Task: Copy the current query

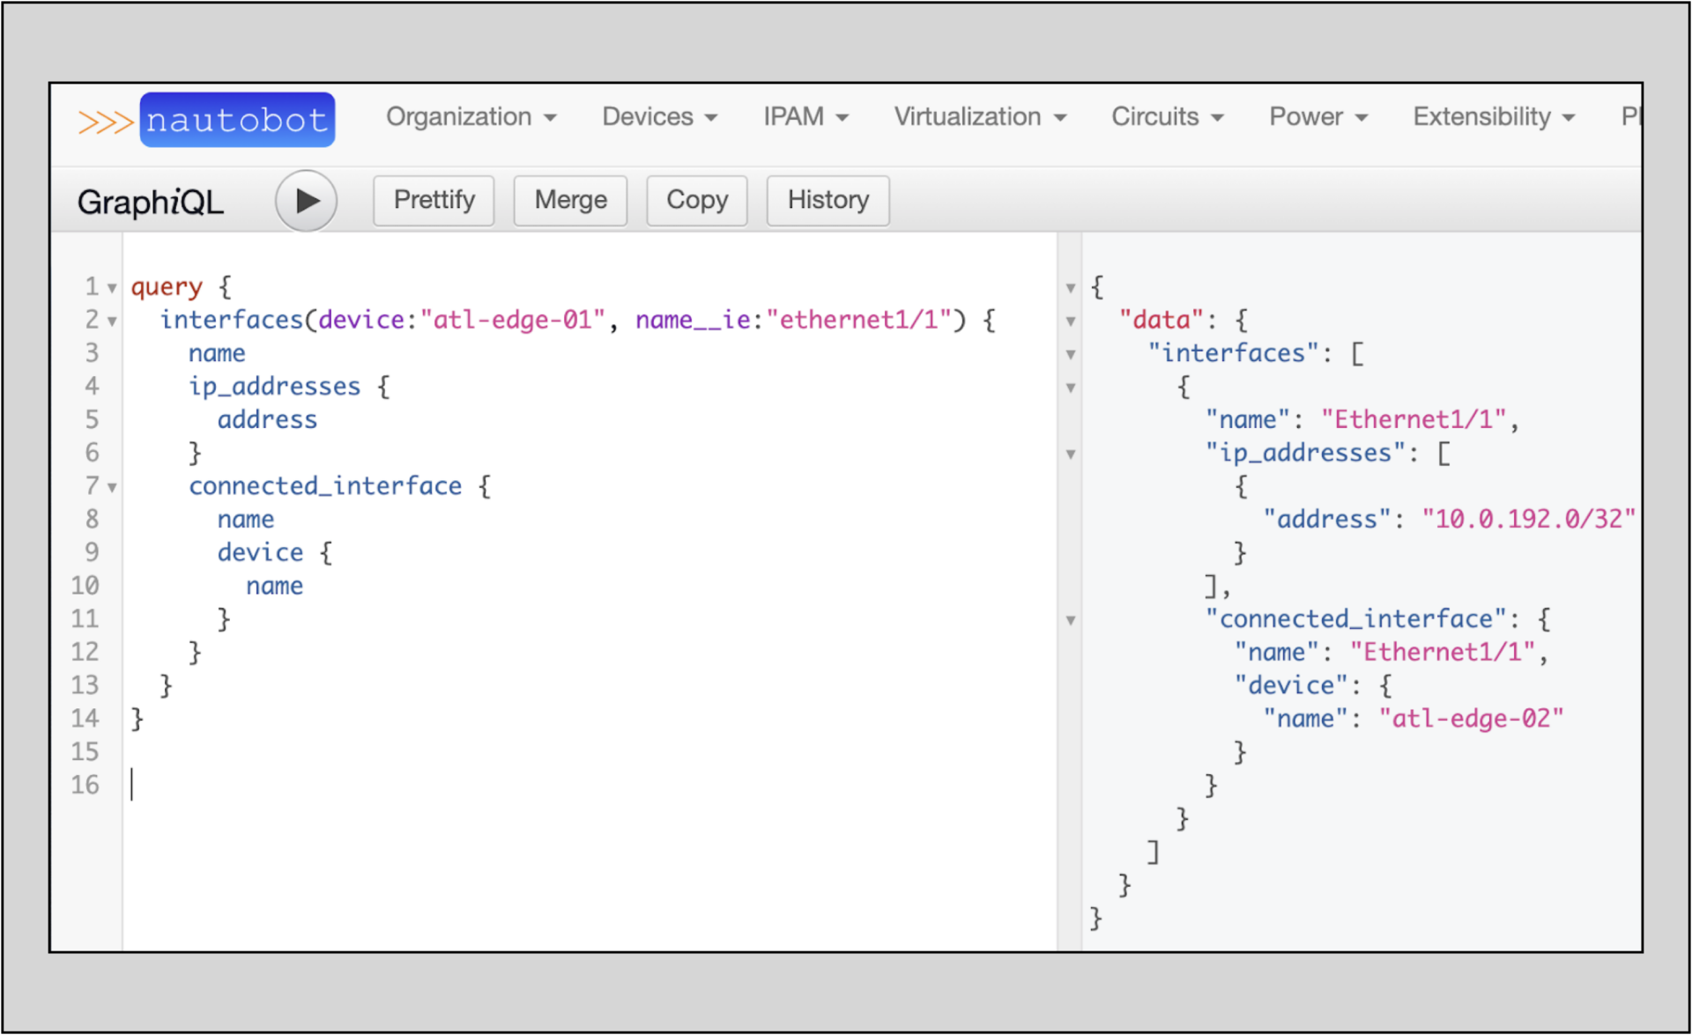Action: pos(696,200)
